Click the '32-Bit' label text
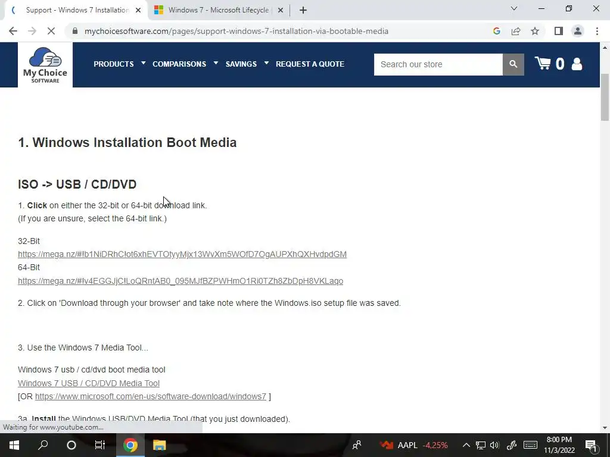The height and width of the screenshot is (457, 610). pos(29,241)
